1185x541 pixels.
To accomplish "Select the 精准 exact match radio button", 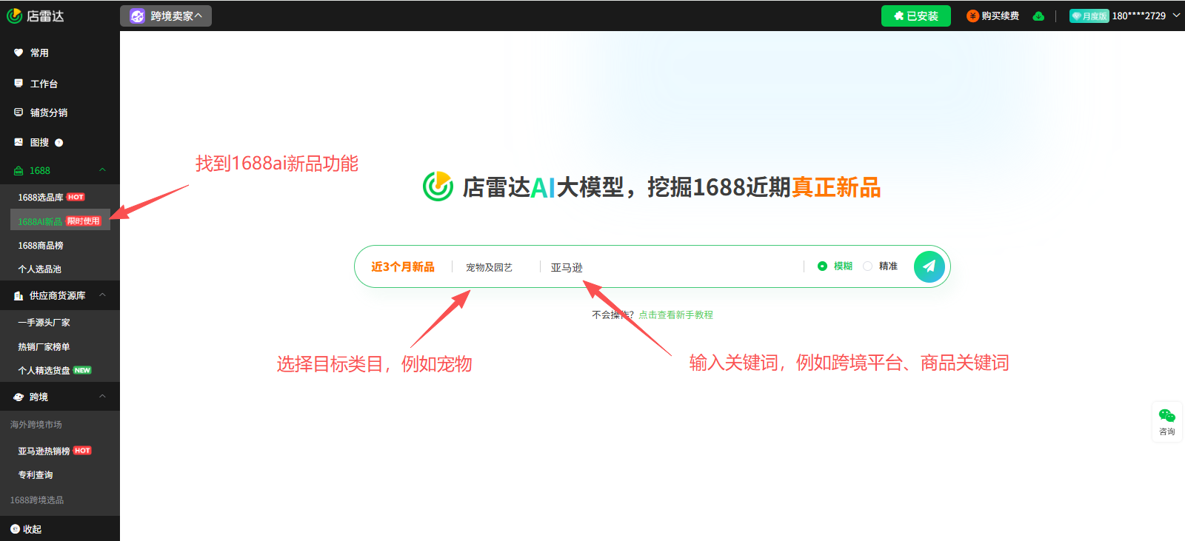I will point(867,266).
